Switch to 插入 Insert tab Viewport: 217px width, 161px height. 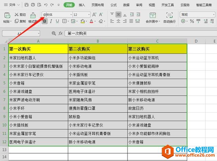point(82,5)
